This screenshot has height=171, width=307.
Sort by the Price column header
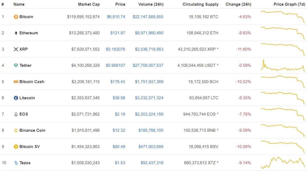point(120,4)
